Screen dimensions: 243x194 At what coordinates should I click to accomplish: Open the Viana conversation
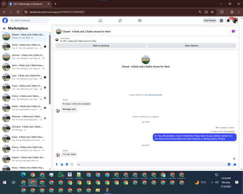pos(24,139)
